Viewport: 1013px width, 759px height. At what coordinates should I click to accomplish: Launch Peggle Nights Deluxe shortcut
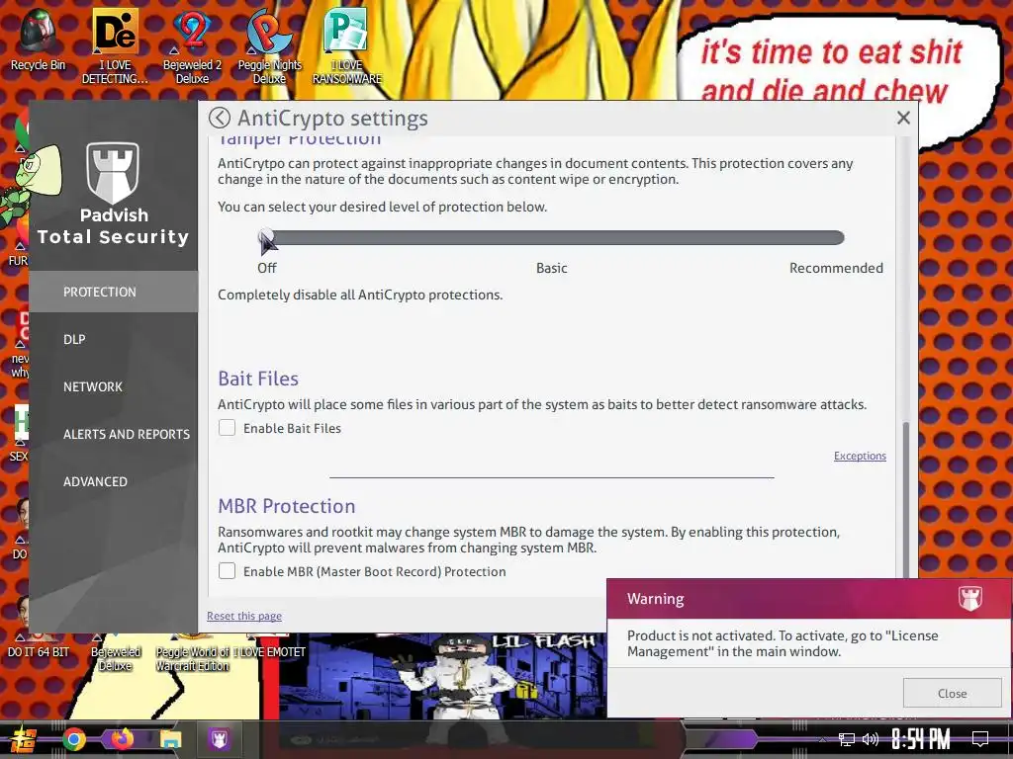tap(269, 45)
